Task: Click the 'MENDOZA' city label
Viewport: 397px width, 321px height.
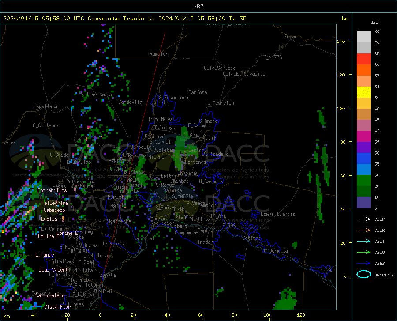Action: [x=118, y=162]
